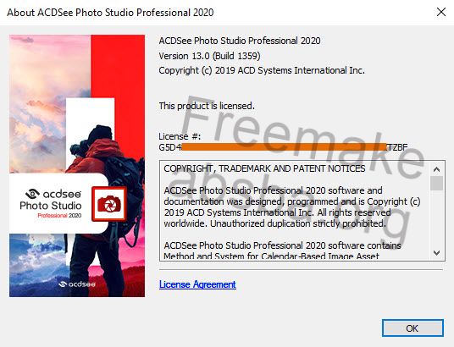Click the Copyright 2019 ACD Systems line

[x=262, y=70]
